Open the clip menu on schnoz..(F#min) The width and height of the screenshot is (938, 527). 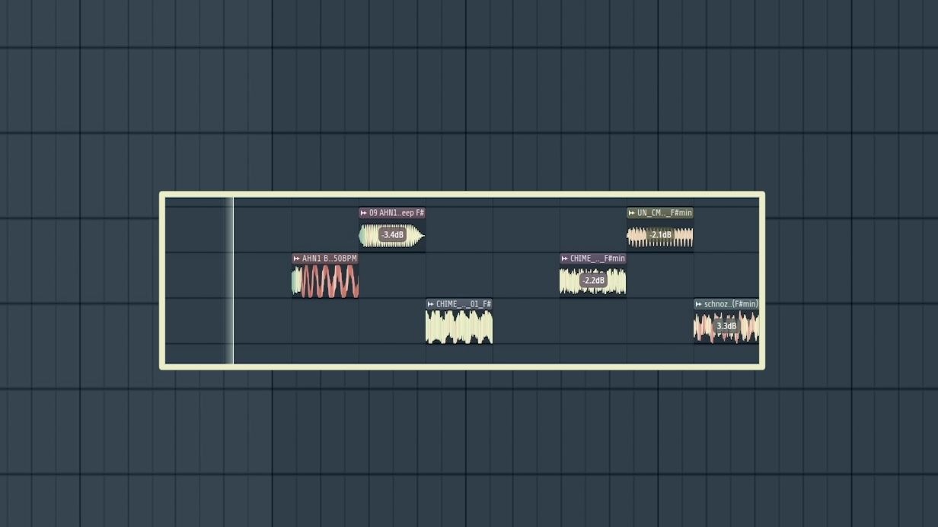pyautogui.click(x=697, y=303)
